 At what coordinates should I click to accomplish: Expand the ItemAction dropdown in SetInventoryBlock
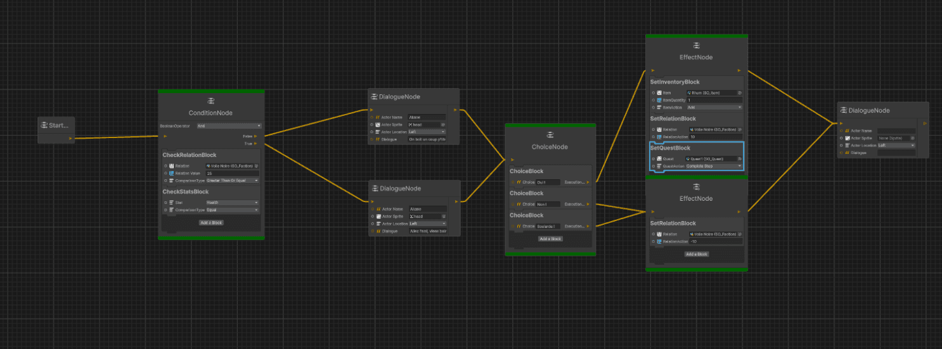click(x=714, y=108)
